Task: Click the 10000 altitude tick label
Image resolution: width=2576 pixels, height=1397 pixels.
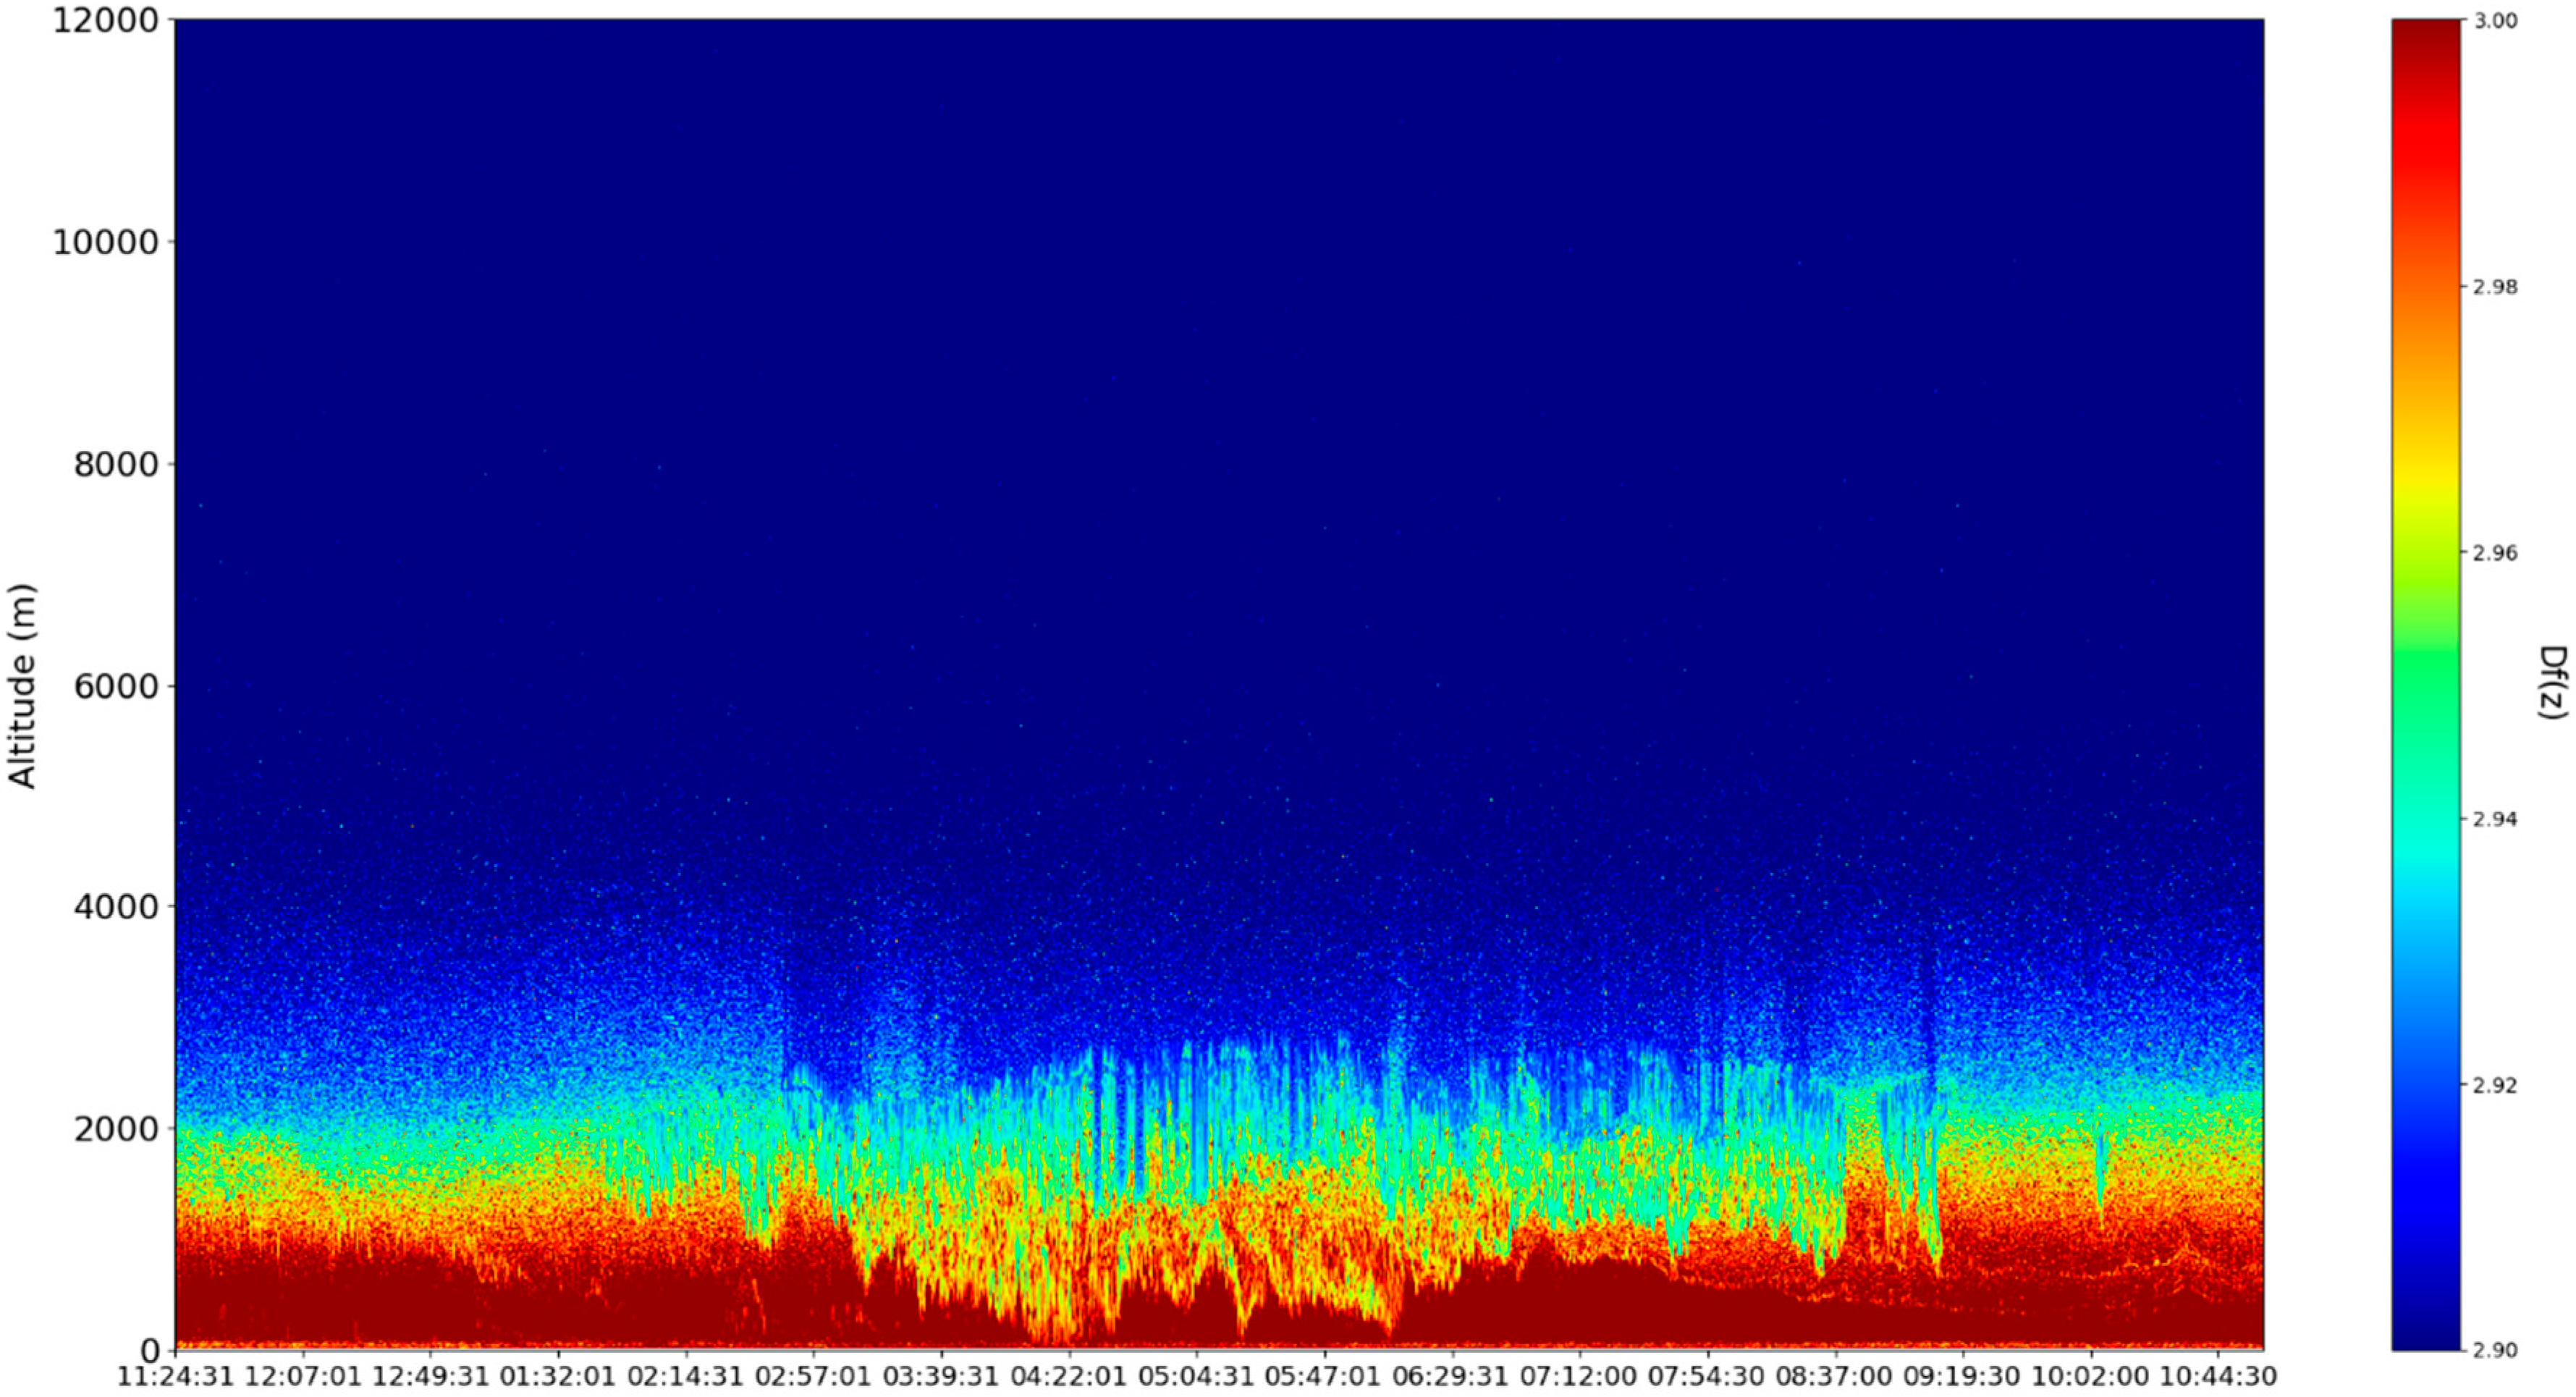Action: tap(105, 242)
